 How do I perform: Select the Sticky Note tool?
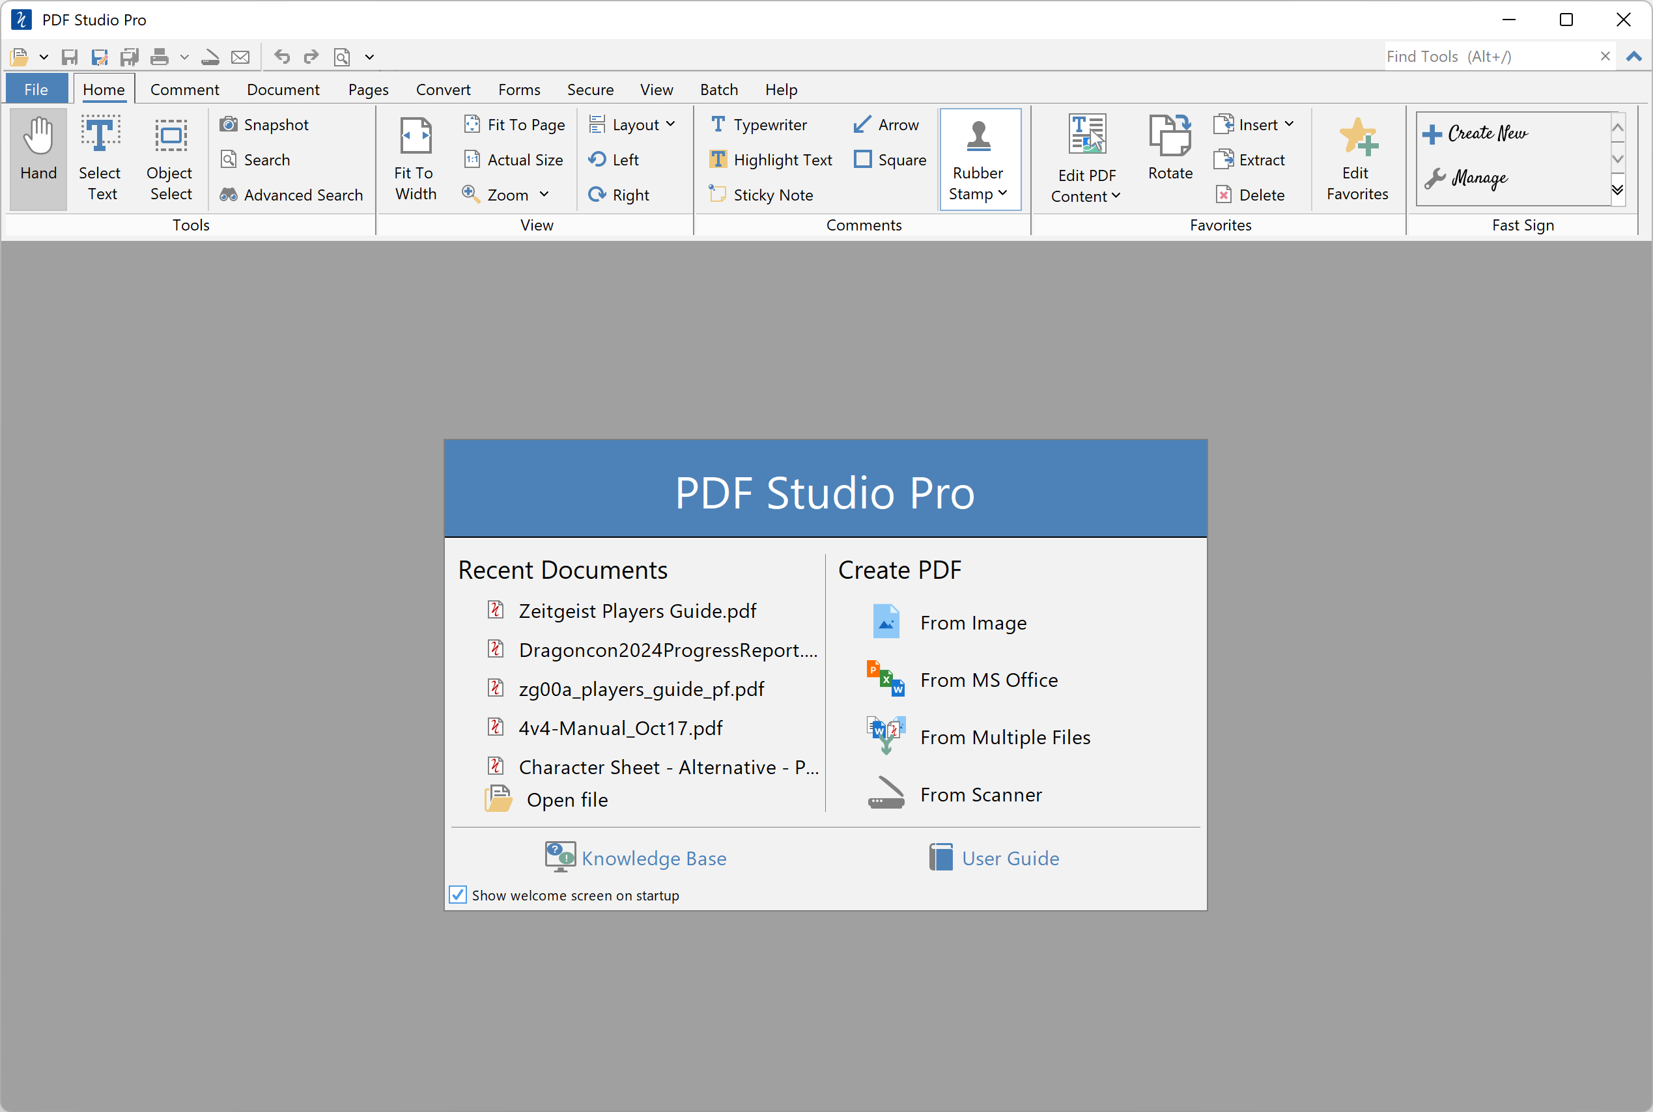pos(761,194)
